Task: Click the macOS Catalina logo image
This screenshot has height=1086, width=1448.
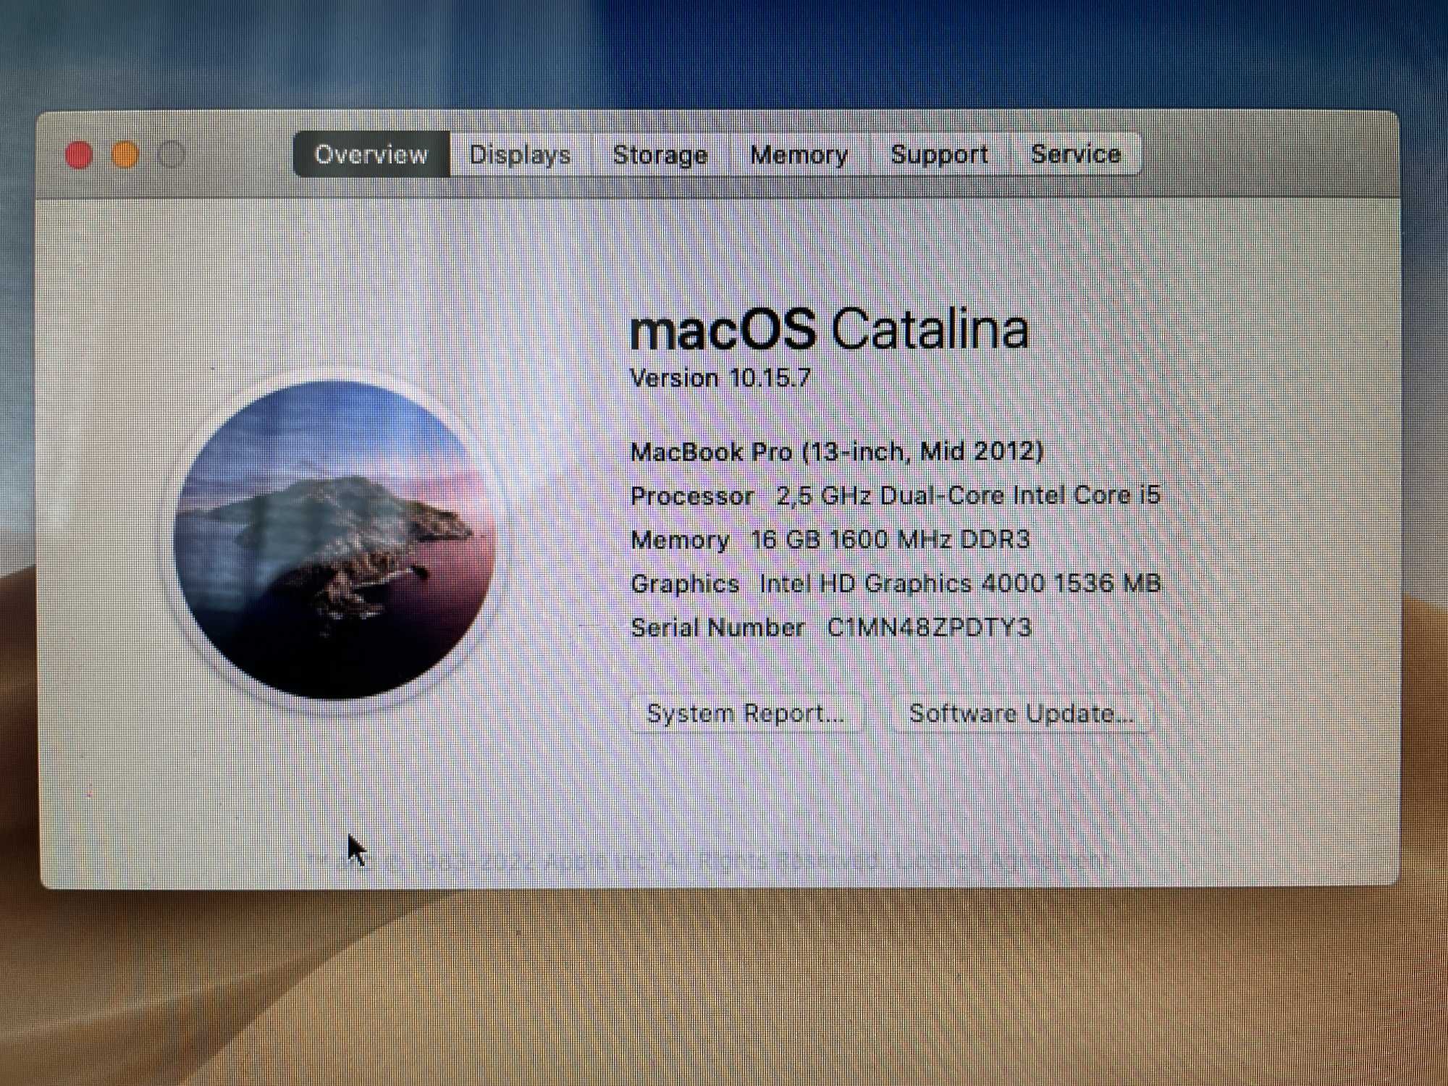Action: coord(334,539)
